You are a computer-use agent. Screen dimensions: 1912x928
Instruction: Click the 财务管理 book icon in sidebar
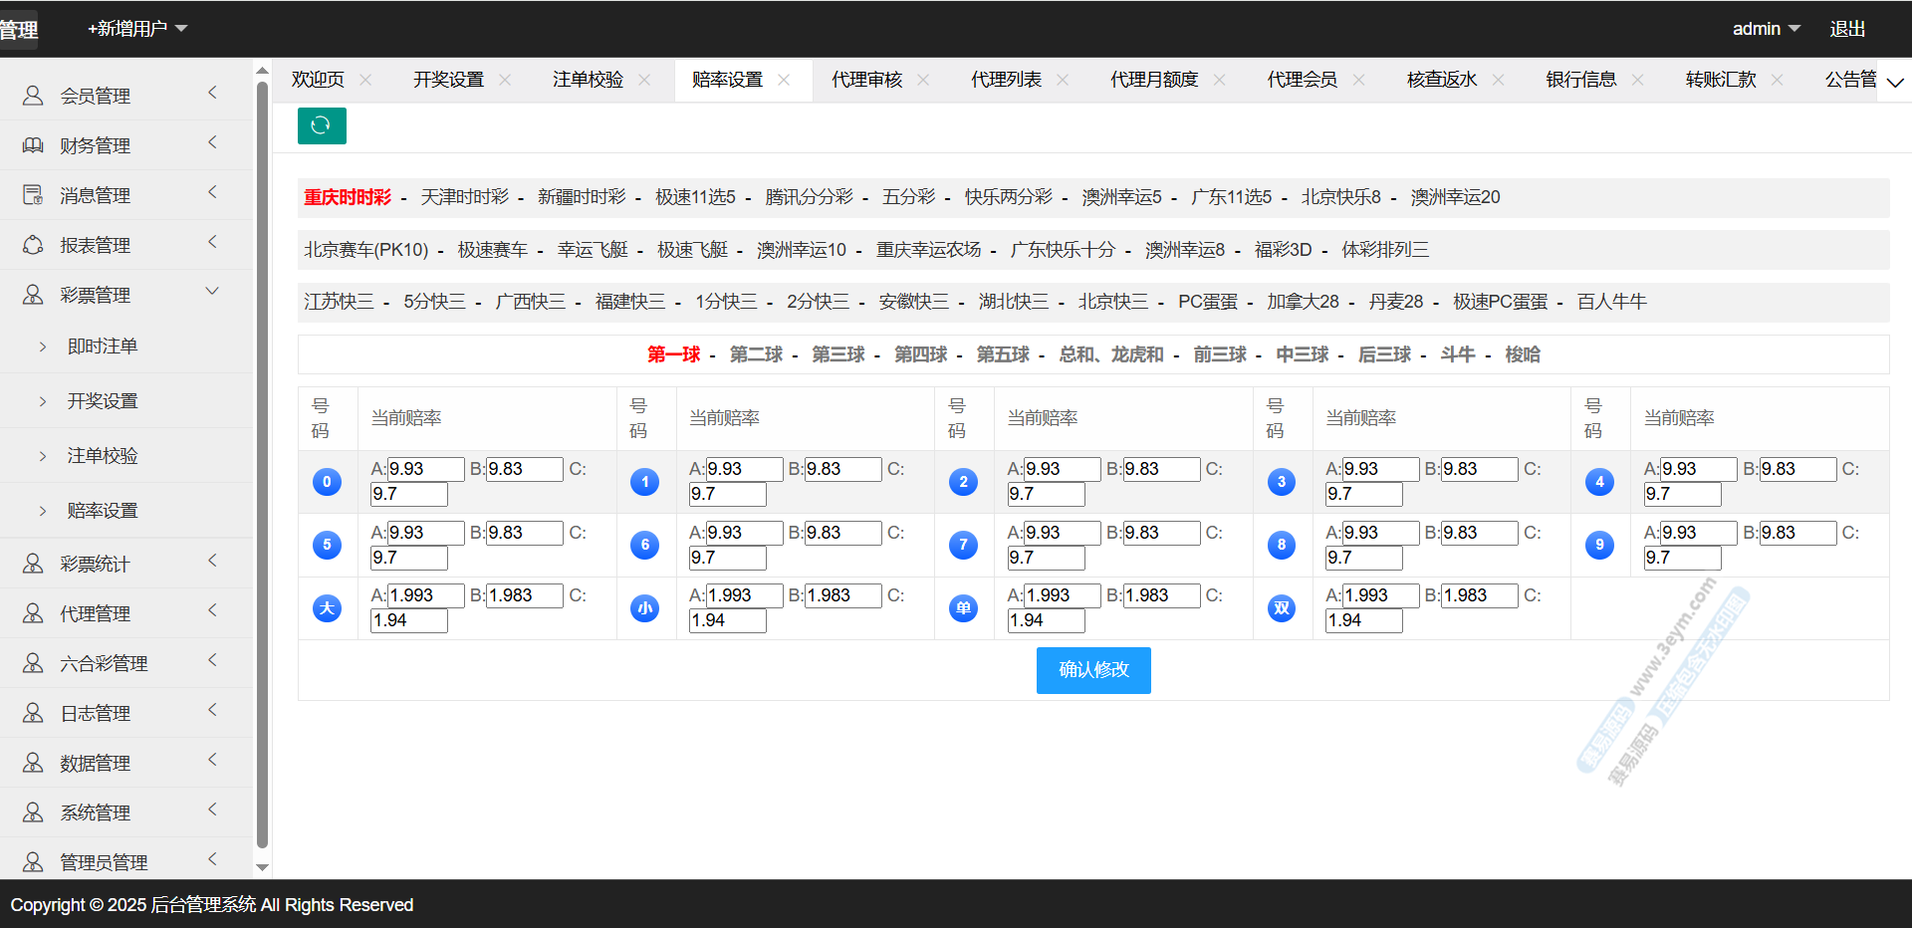point(33,145)
